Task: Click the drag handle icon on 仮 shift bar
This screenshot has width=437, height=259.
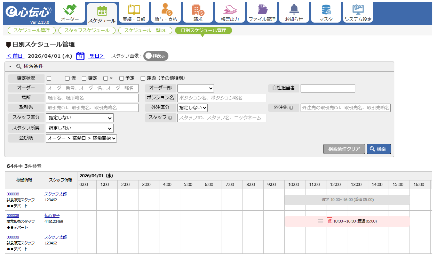Action: pyautogui.click(x=321, y=221)
